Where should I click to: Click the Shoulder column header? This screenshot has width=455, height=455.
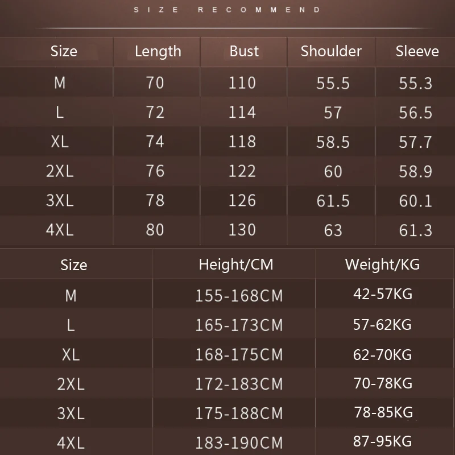pos(331,51)
